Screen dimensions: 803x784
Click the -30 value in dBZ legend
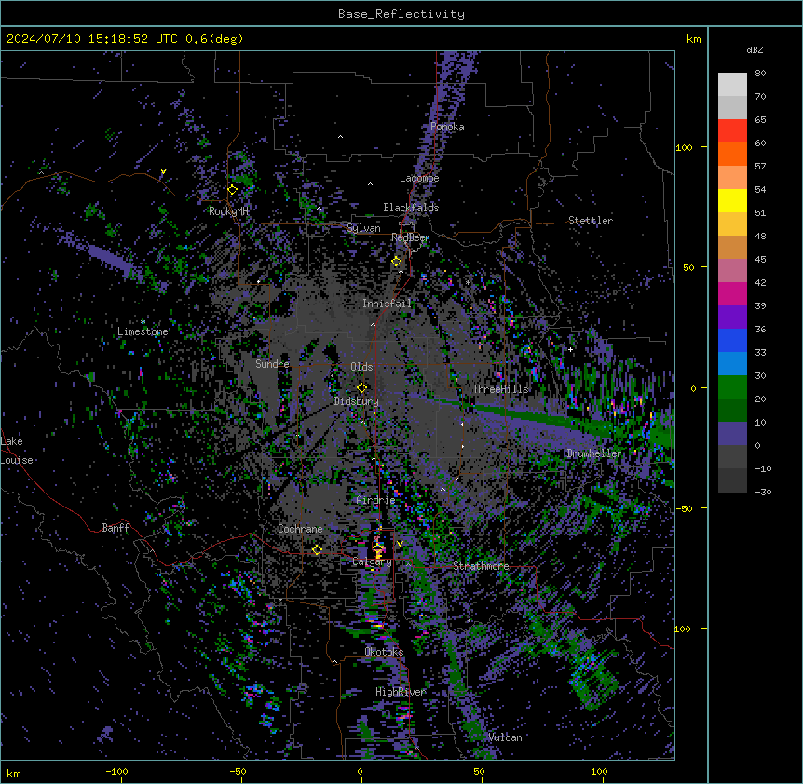[x=763, y=493]
